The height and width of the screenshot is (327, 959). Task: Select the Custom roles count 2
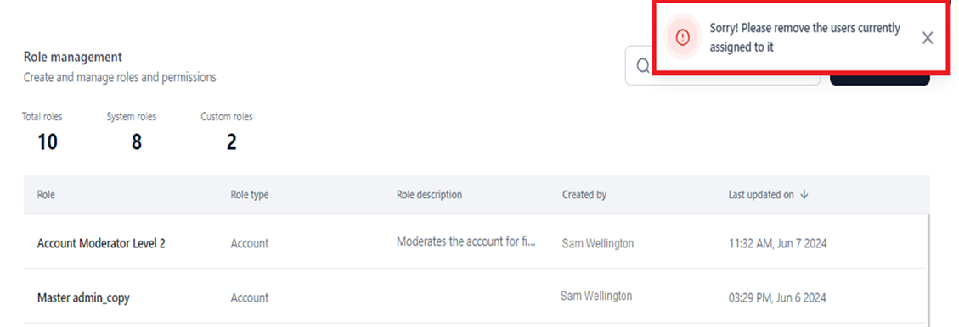click(x=231, y=142)
